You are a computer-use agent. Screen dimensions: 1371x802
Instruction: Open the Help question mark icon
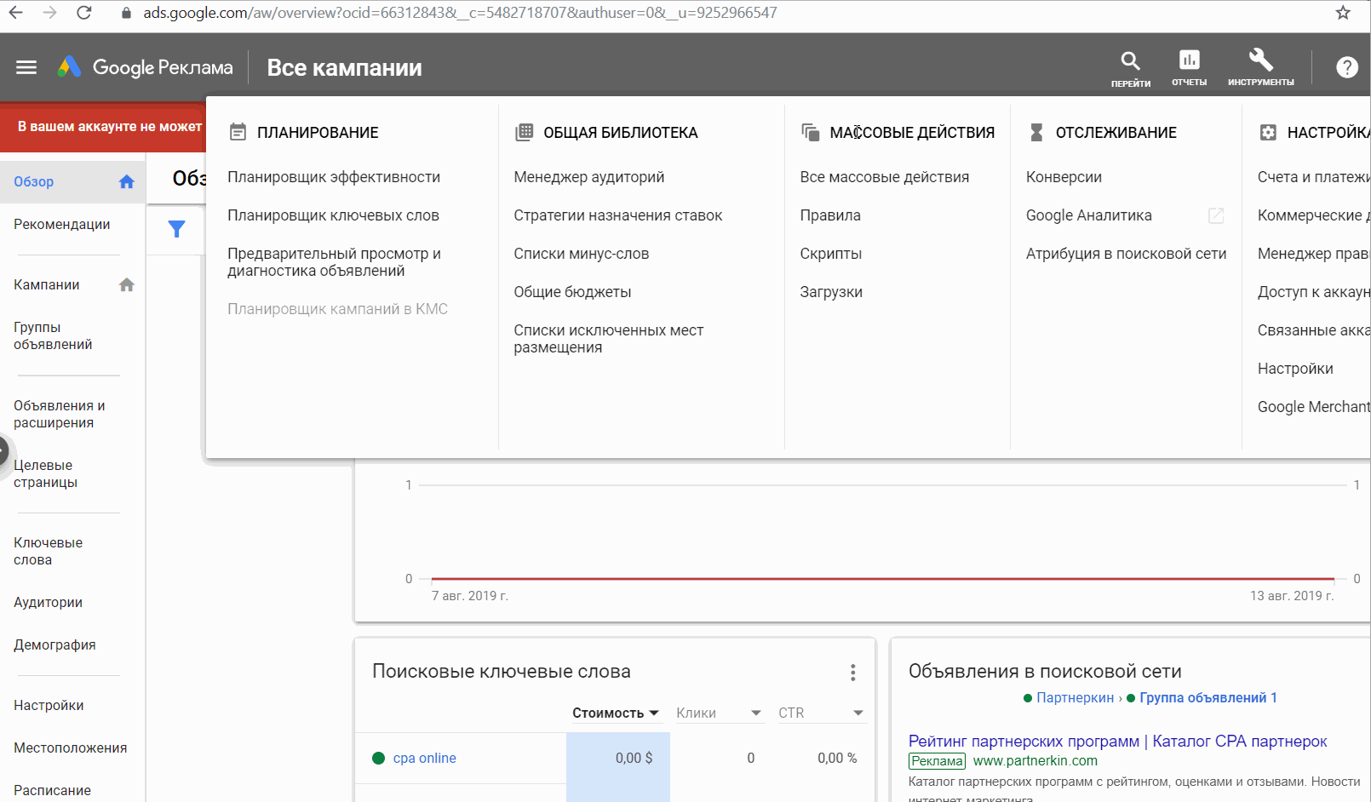[1346, 67]
